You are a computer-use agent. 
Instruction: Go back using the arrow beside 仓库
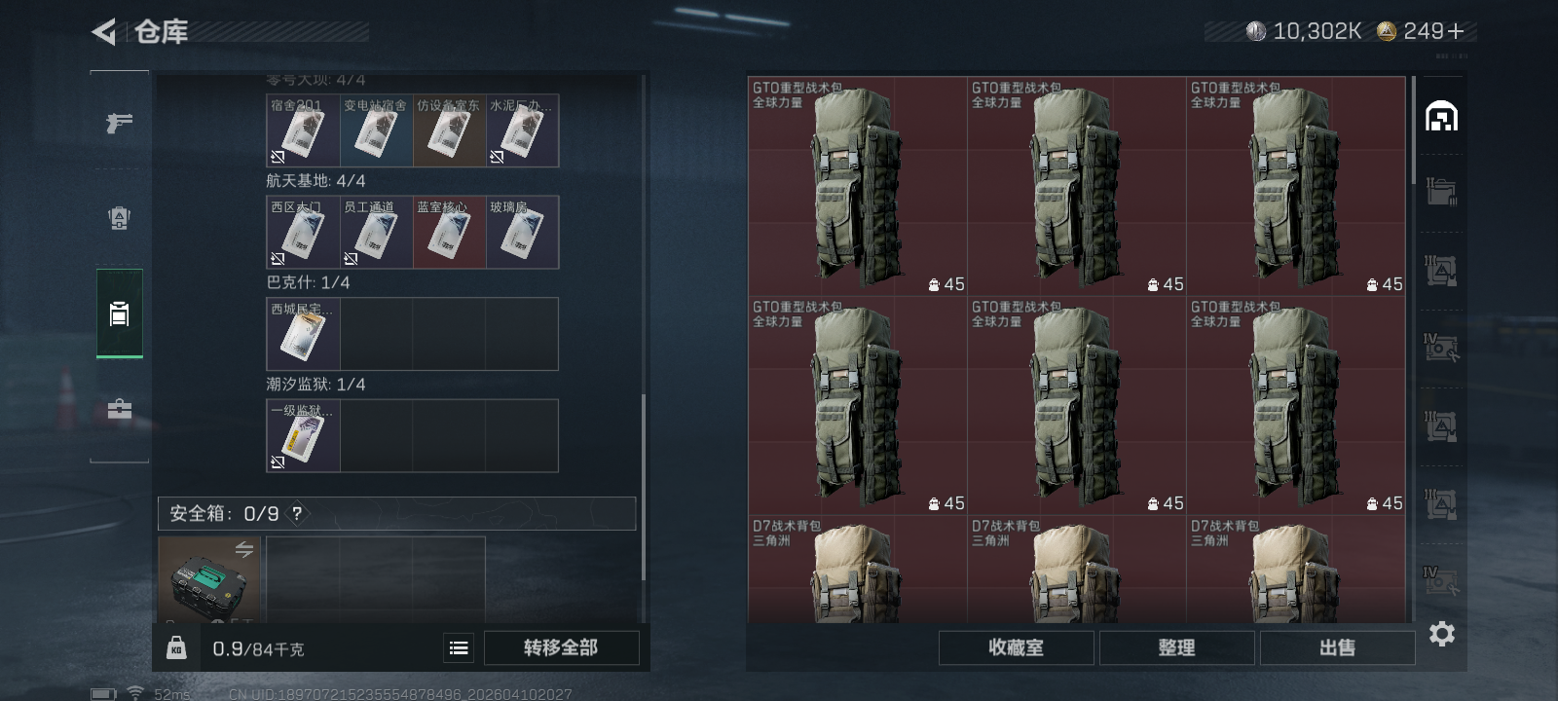(x=104, y=32)
